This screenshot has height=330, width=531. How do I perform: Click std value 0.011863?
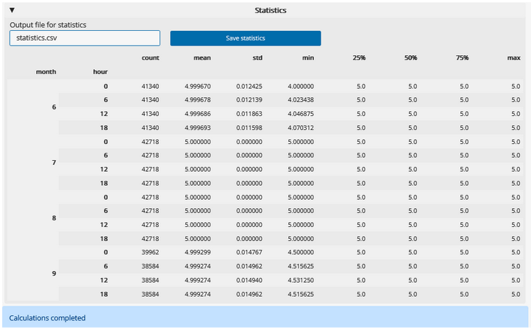coord(249,114)
